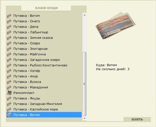Image resolution: width=156 pixels, height=127 pixels.
Task: Click the list scrollbar thumb
Action: 85,84
